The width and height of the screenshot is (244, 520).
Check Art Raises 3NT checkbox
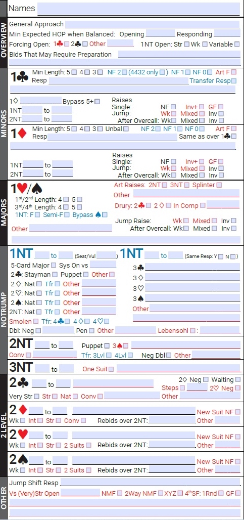pos(187,185)
